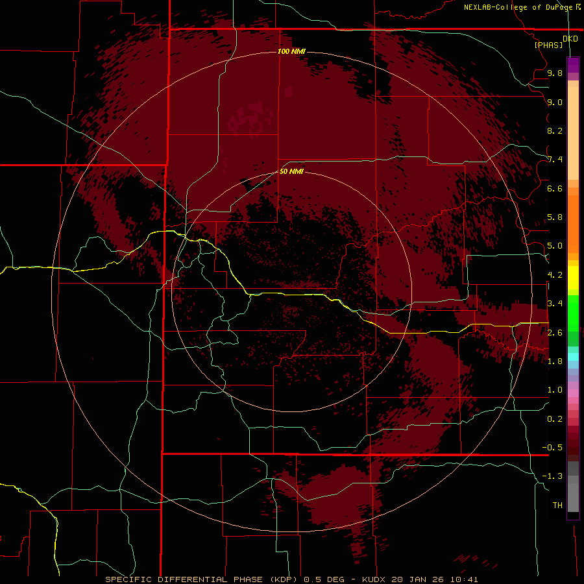Click the 10:41 timestamp in the caption
This screenshot has width=584, height=584.
click(464, 579)
